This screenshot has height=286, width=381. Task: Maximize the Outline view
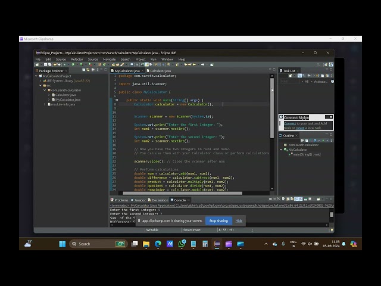pos(331,134)
